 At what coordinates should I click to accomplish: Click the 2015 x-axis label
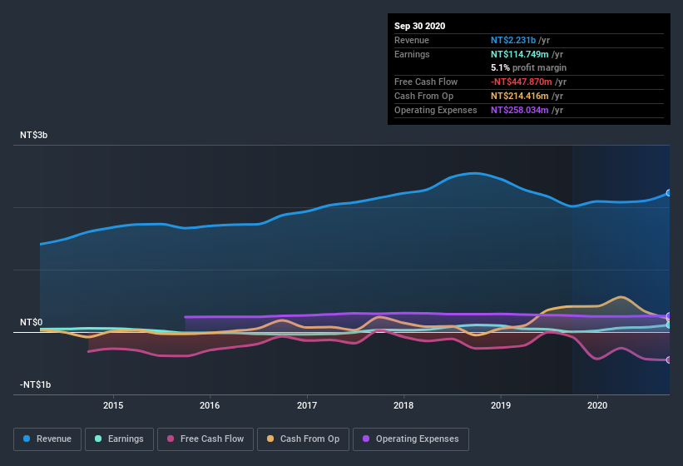[113, 405]
